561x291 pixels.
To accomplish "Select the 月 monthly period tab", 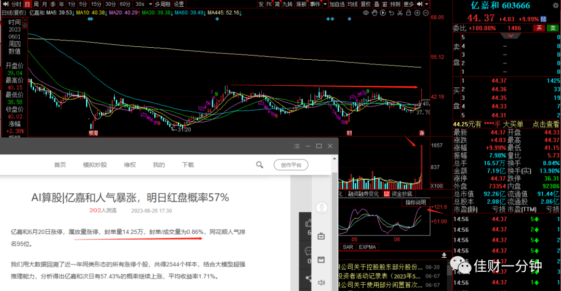I will [x=44, y=4].
